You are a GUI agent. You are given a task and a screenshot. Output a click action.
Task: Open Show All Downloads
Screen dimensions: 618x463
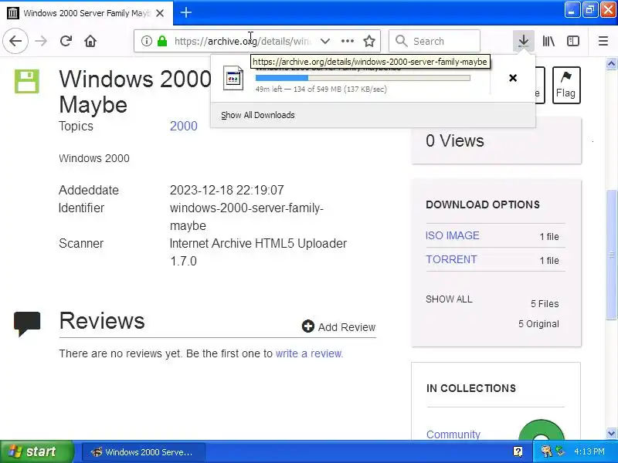click(258, 115)
